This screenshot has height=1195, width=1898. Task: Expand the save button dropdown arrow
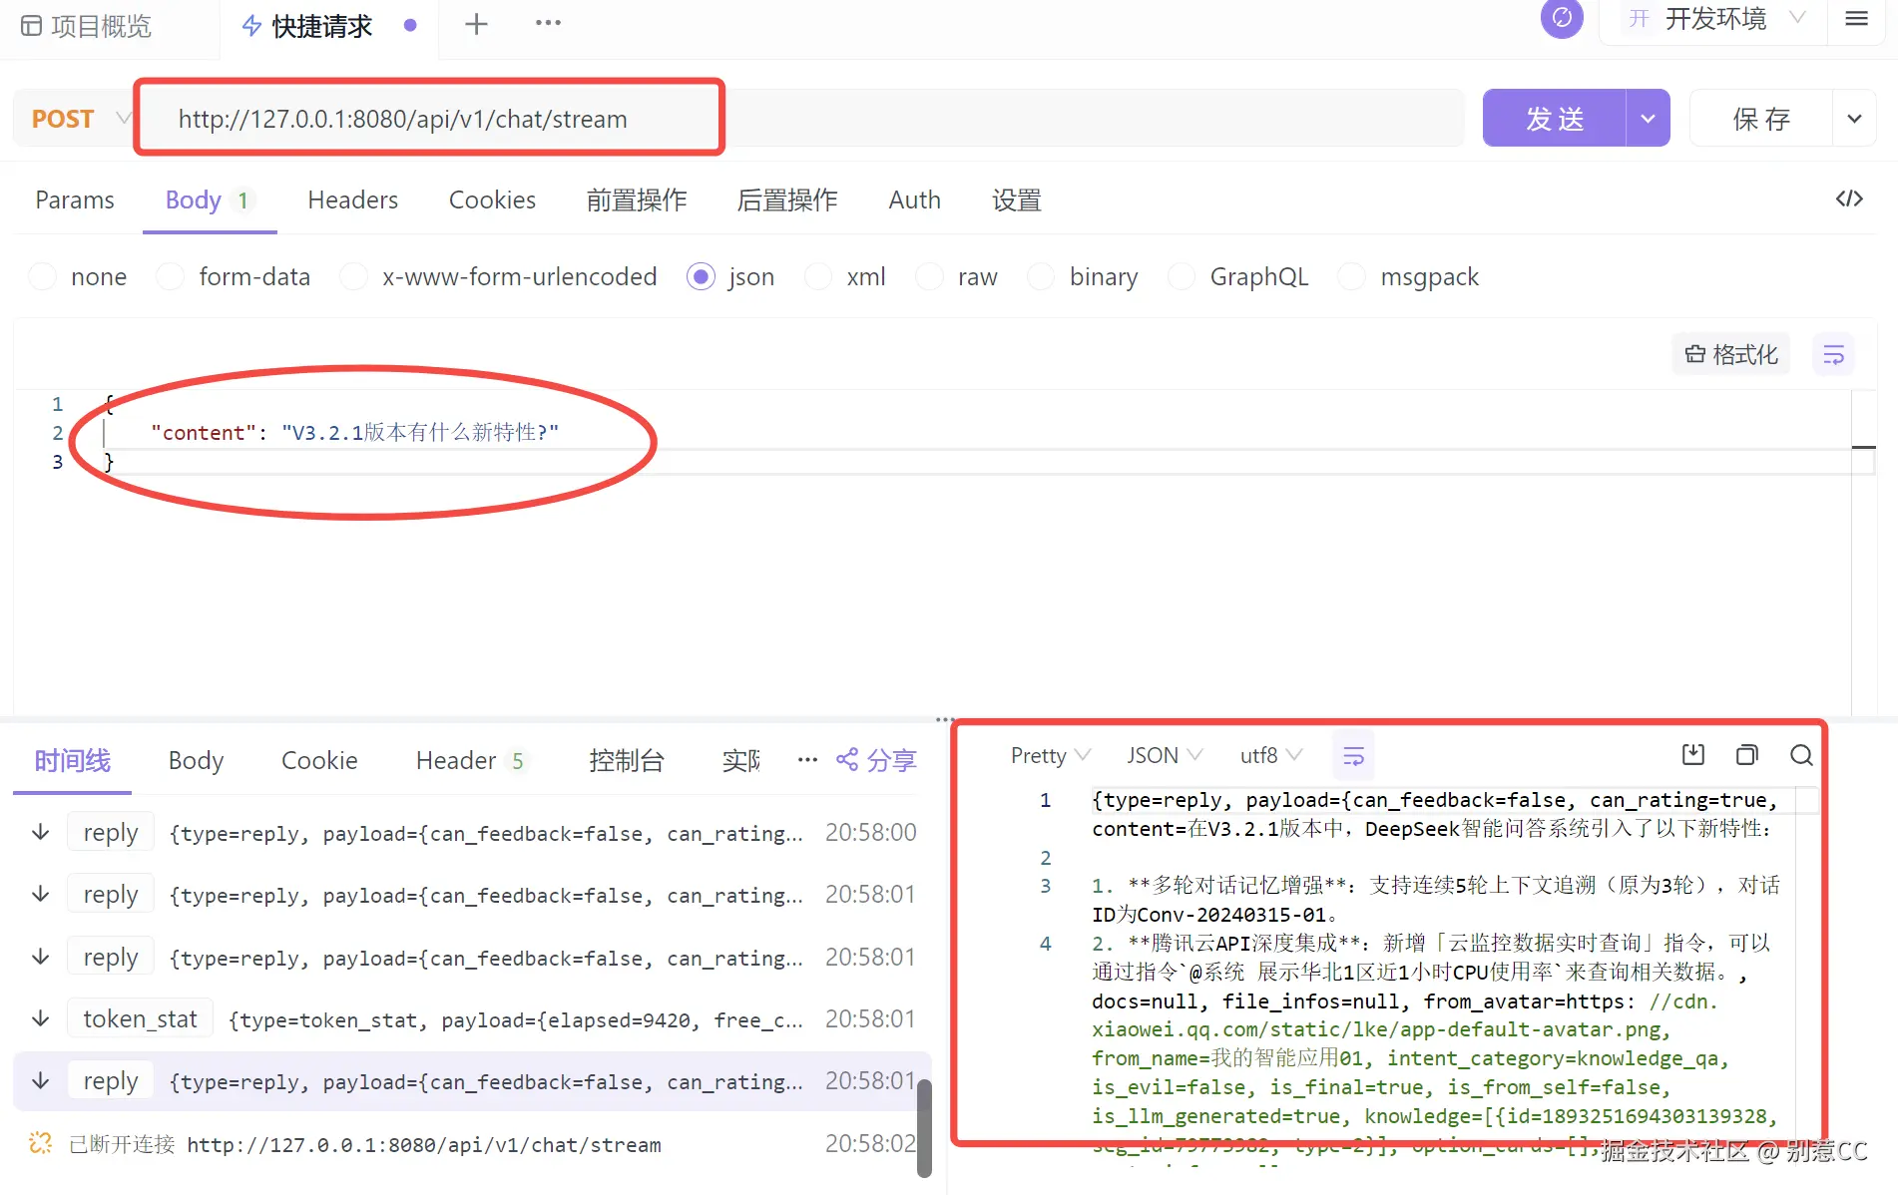tap(1854, 119)
